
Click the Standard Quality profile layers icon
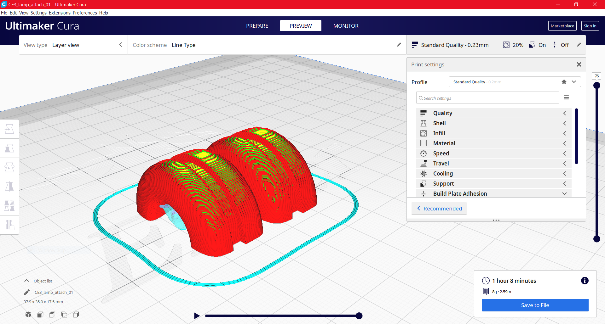pos(415,45)
